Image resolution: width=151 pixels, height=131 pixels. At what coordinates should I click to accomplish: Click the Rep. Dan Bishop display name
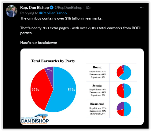pos(35,8)
